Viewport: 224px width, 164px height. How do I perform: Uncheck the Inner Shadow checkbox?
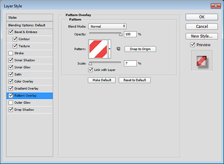pyautogui.click(x=11, y=60)
